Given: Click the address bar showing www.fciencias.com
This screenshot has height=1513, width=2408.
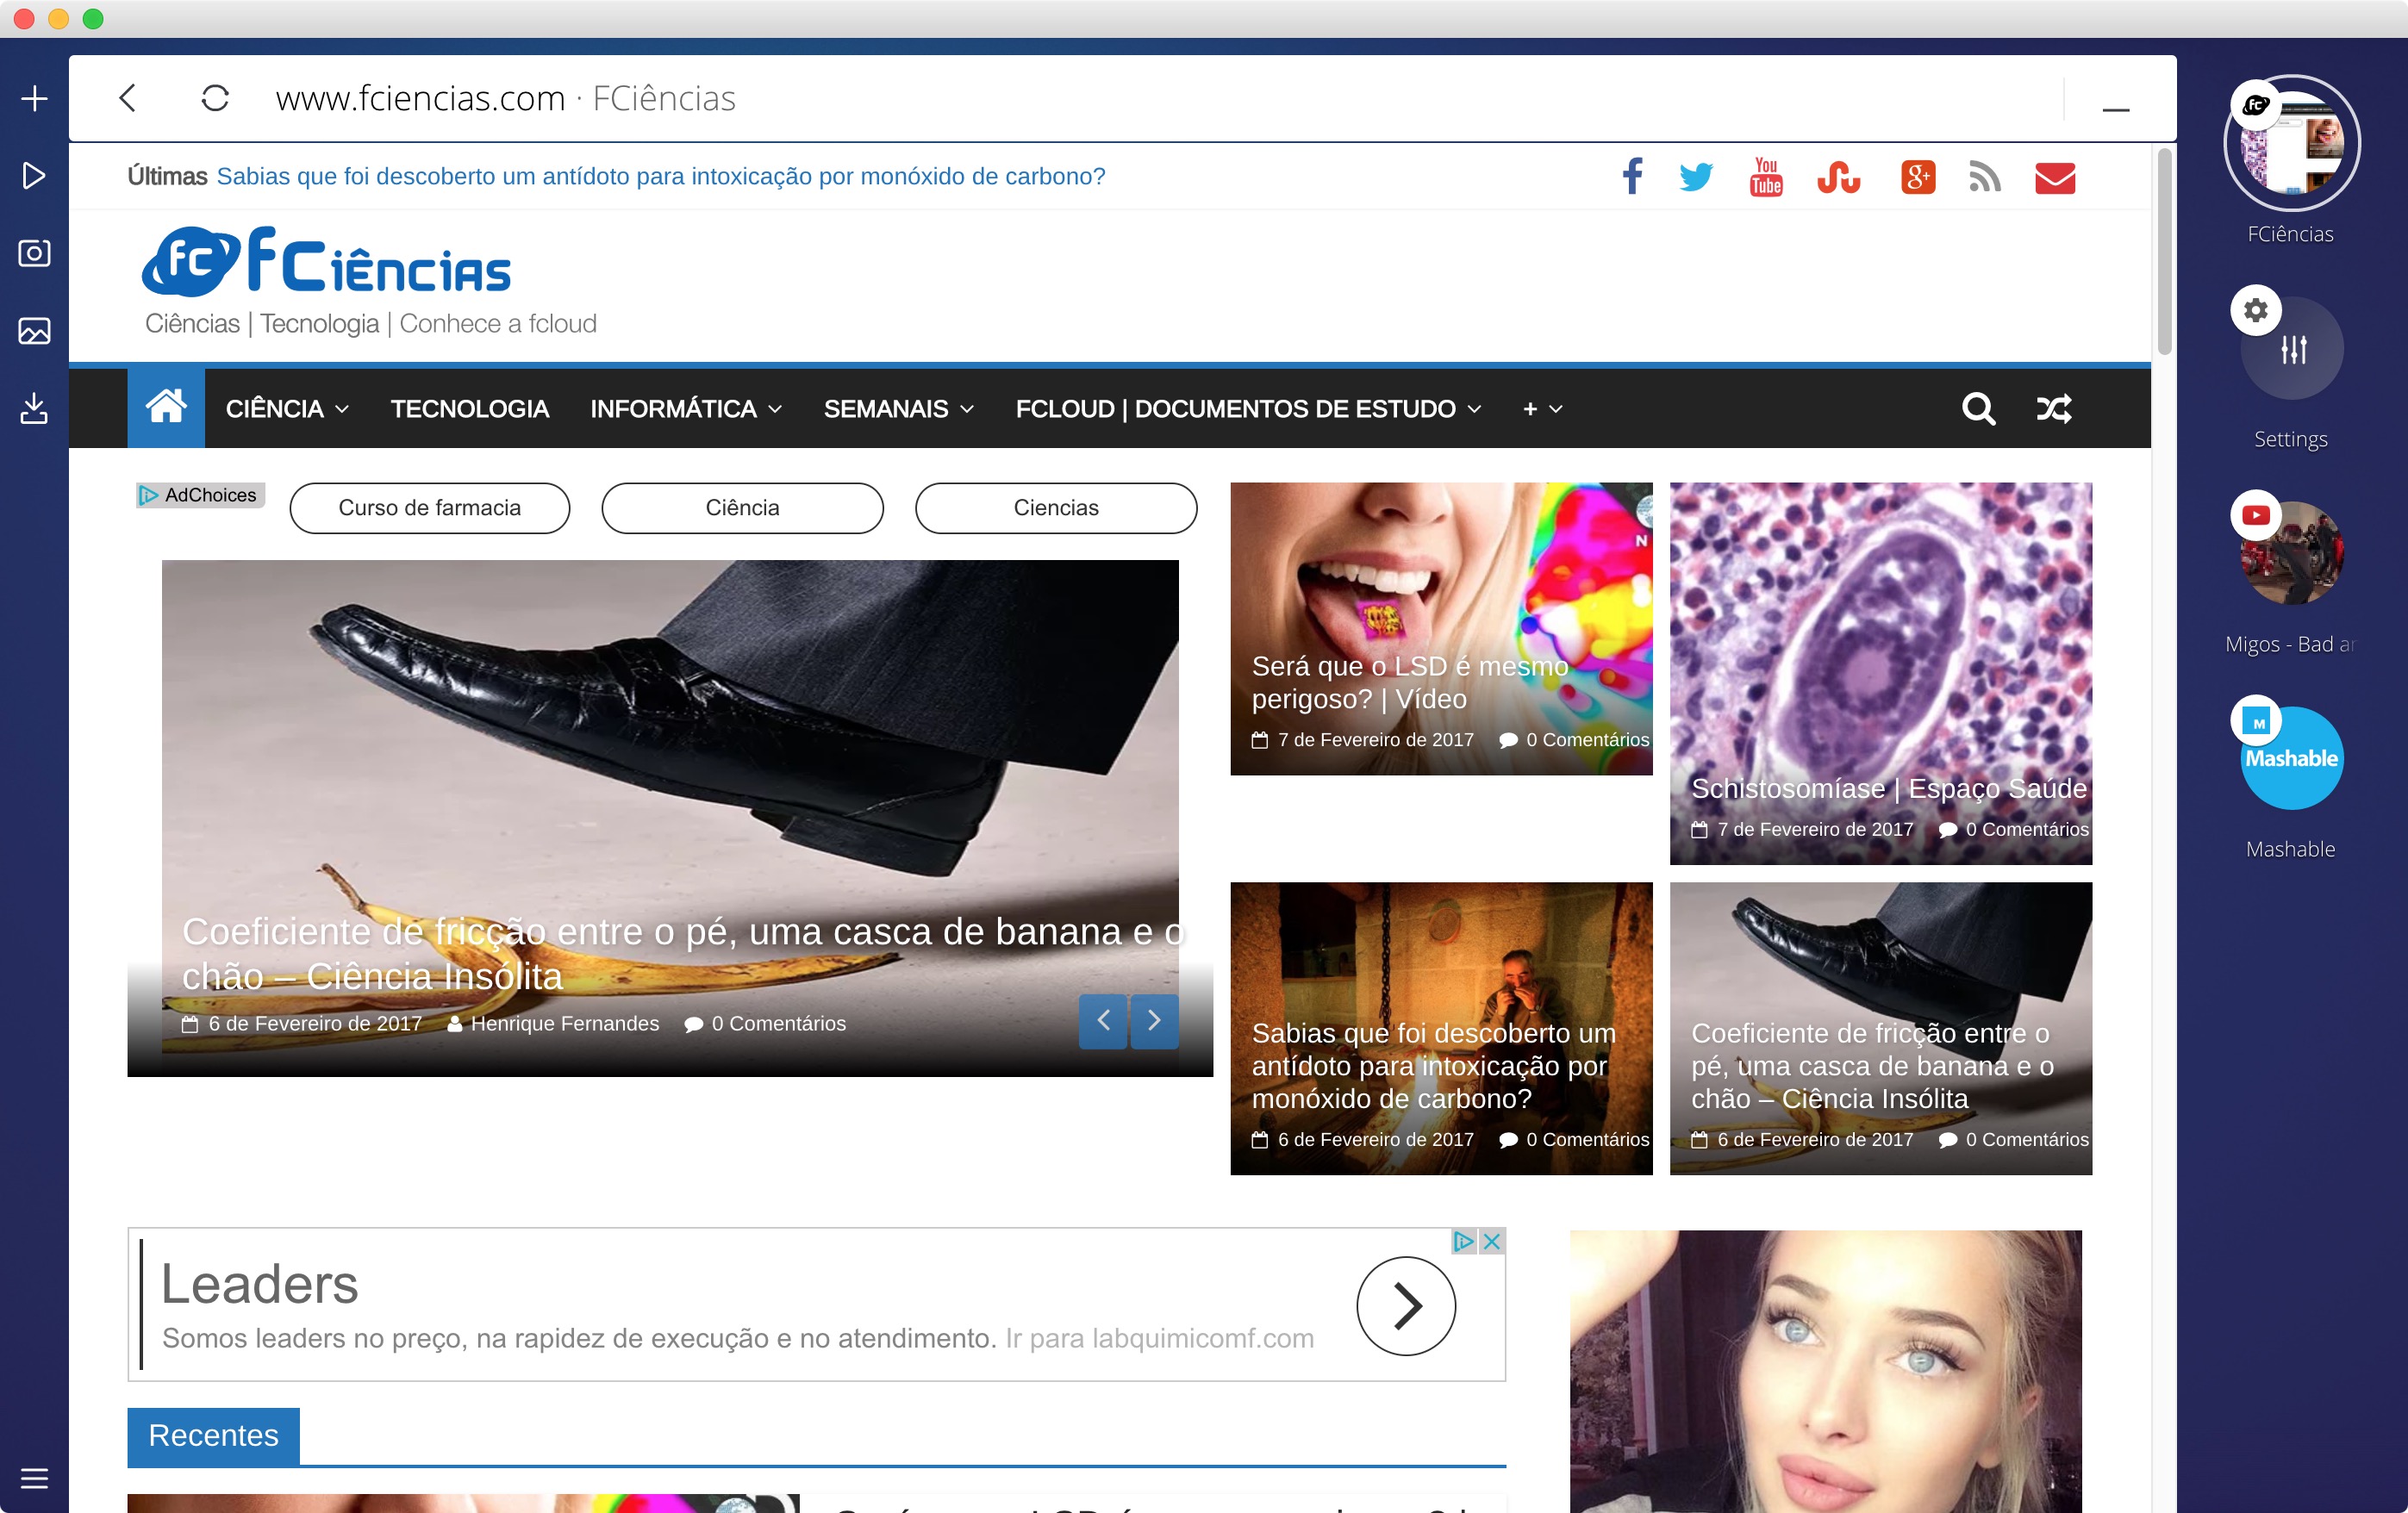Looking at the screenshot, I should pos(506,98).
